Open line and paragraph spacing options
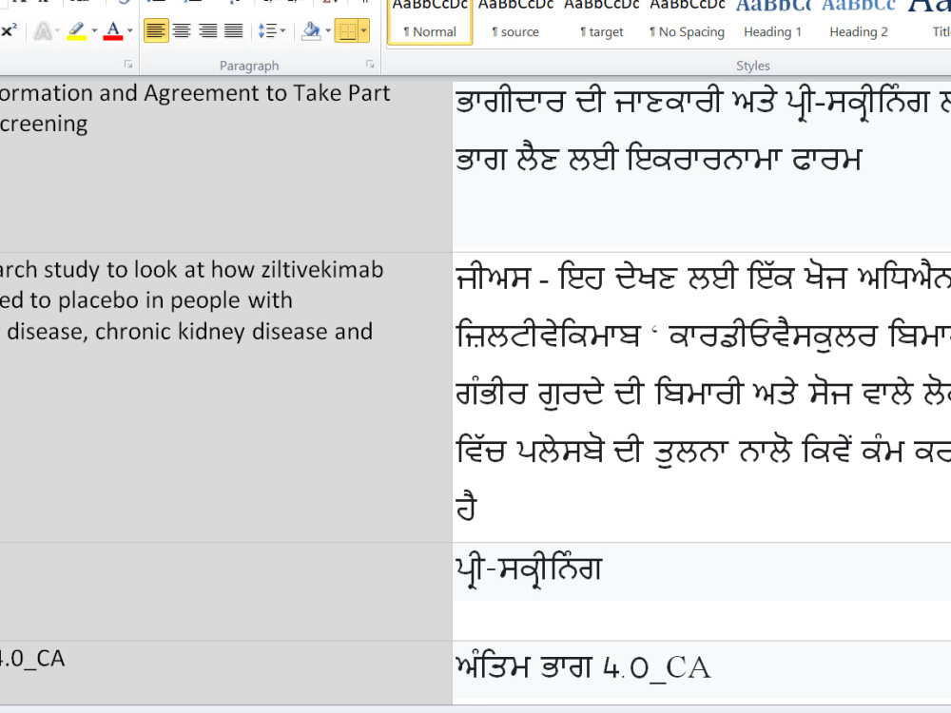The width and height of the screenshot is (951, 713). (x=267, y=30)
